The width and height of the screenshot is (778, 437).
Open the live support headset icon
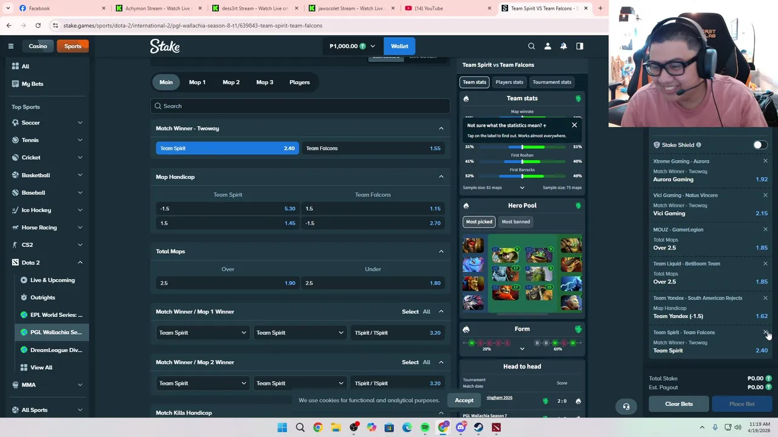pos(626,407)
